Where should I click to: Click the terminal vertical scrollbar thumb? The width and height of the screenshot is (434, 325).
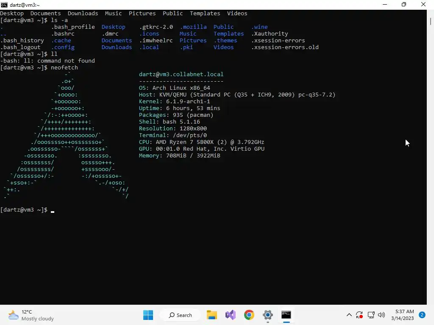431,21
